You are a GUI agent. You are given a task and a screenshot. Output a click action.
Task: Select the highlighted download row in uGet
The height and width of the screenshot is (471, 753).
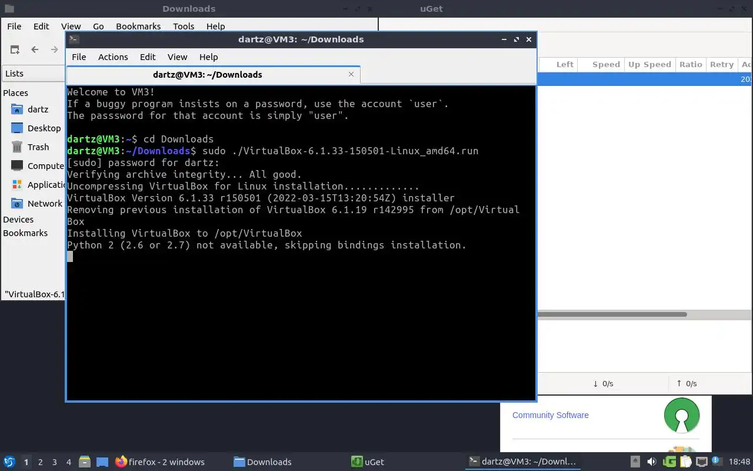(645, 79)
